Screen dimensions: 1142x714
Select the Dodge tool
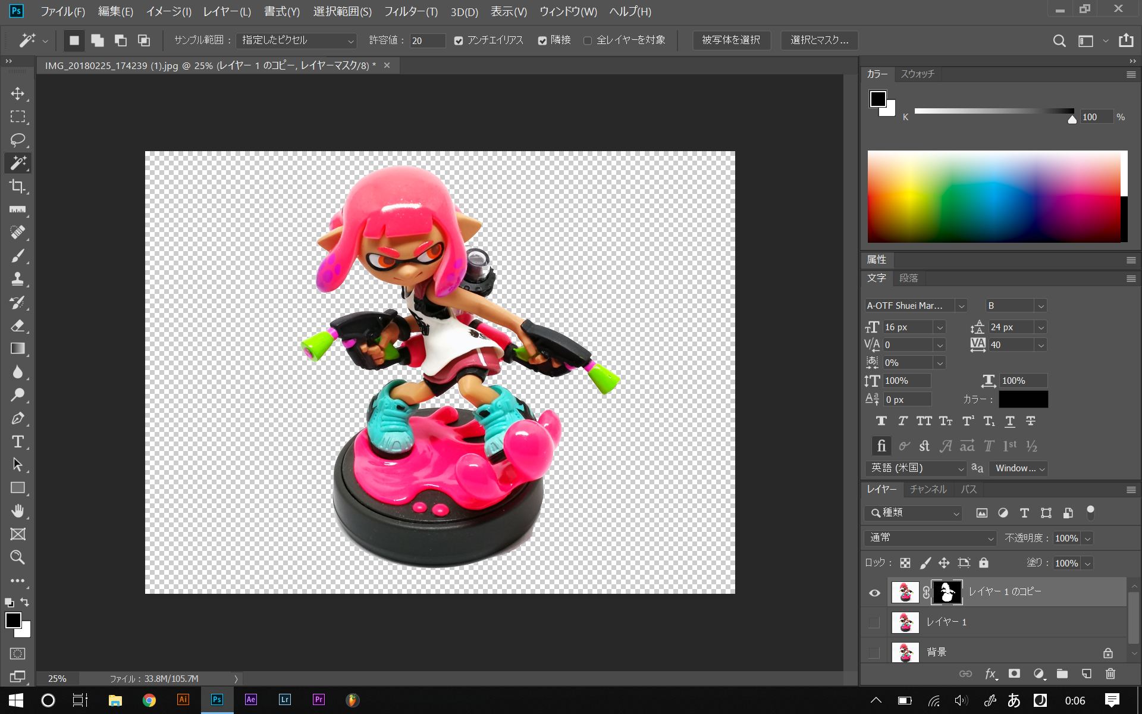click(x=17, y=395)
